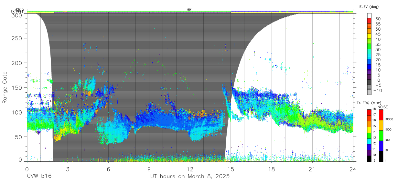This screenshot has height=183, width=397.
Task: Click the 18 hour tick label on the time axis
Action: (x=272, y=169)
